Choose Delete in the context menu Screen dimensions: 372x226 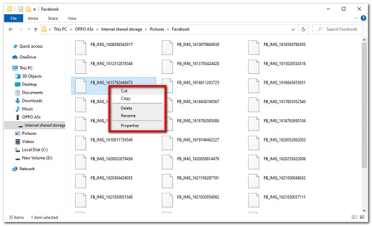[x=138, y=108]
